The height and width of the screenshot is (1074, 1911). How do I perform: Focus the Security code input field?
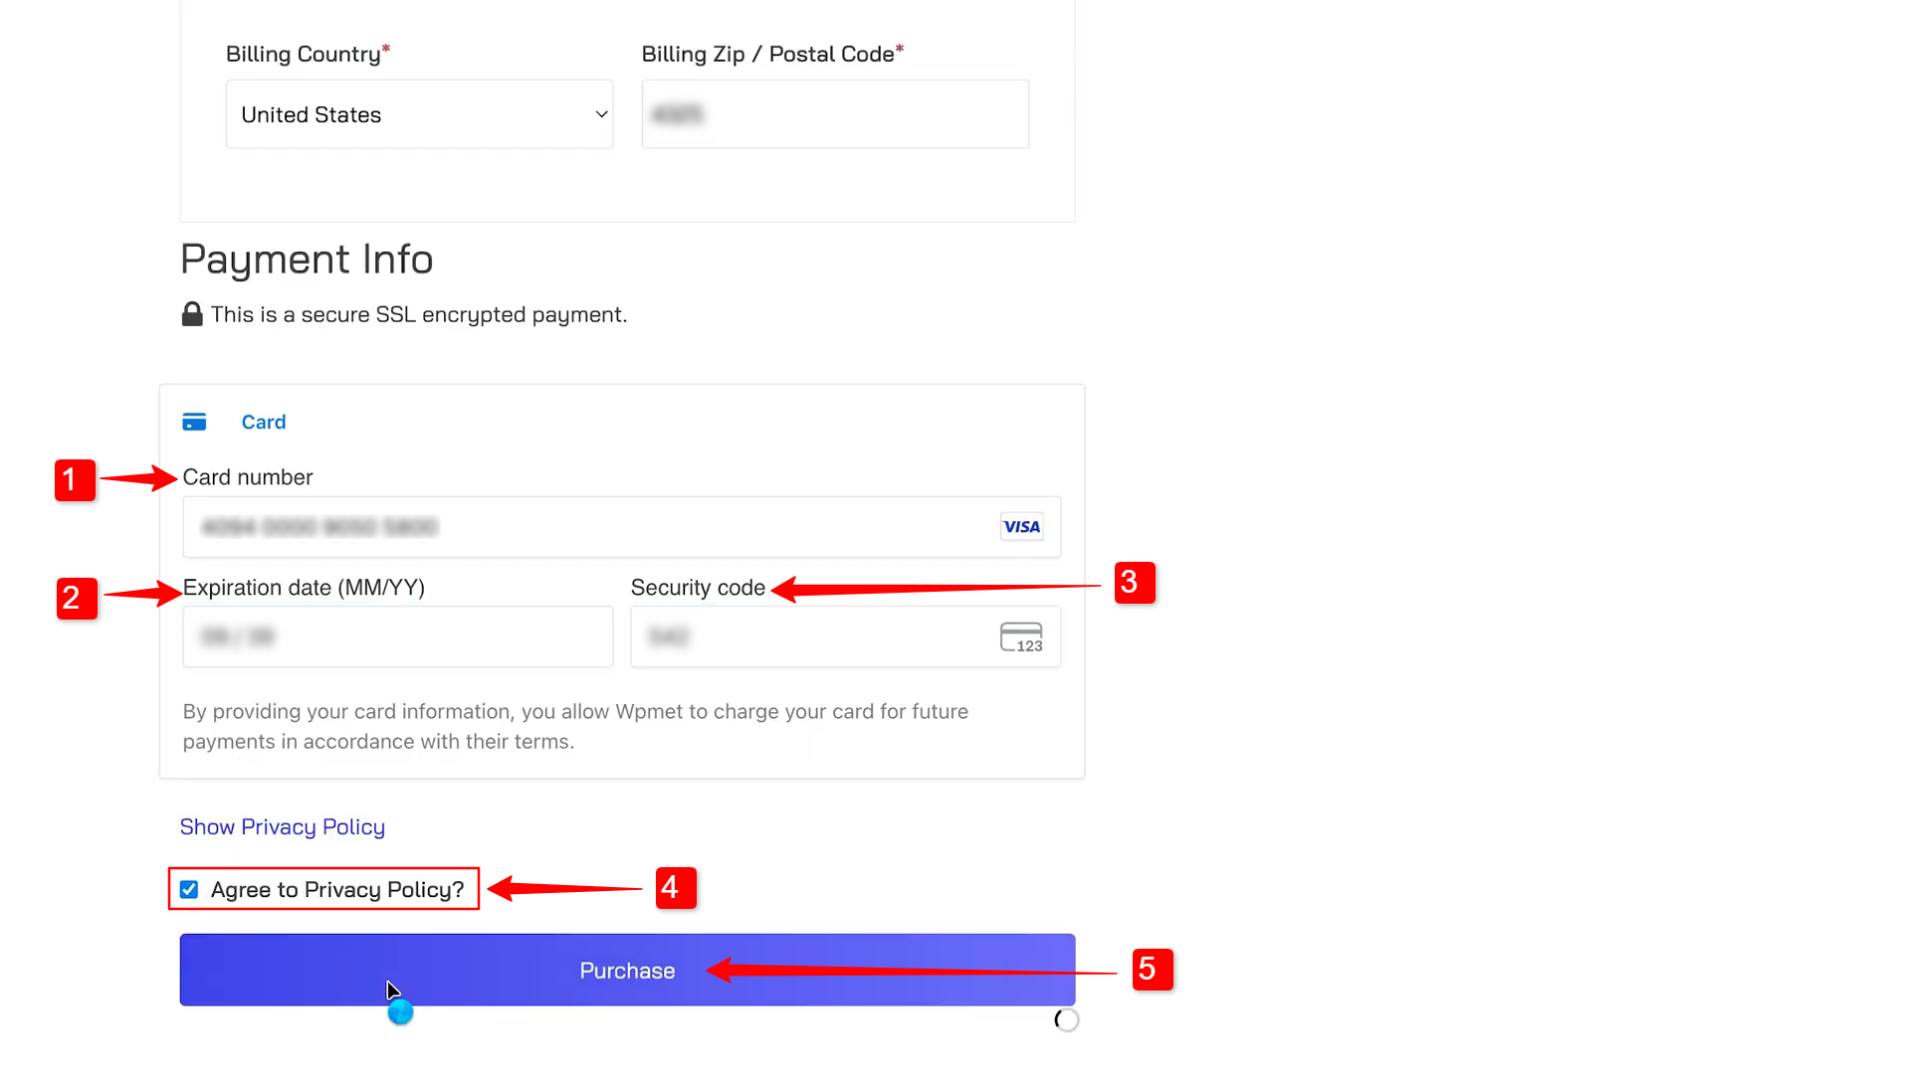(845, 636)
